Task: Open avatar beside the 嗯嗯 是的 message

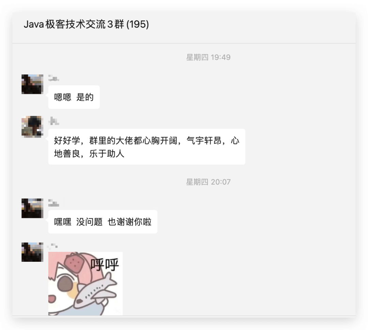Action: 32,84
